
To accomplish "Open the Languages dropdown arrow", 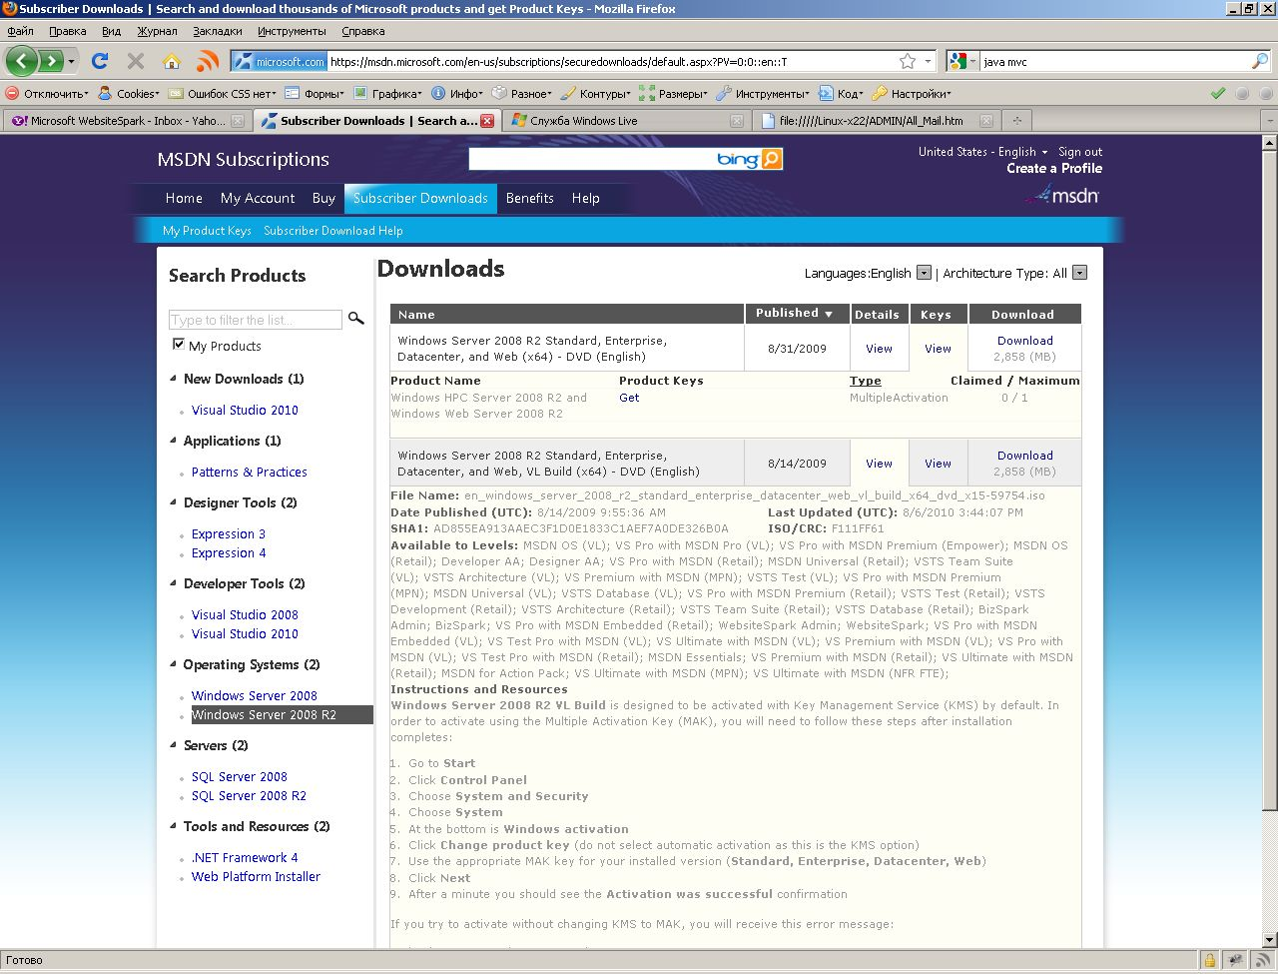I will pyautogui.click(x=924, y=273).
